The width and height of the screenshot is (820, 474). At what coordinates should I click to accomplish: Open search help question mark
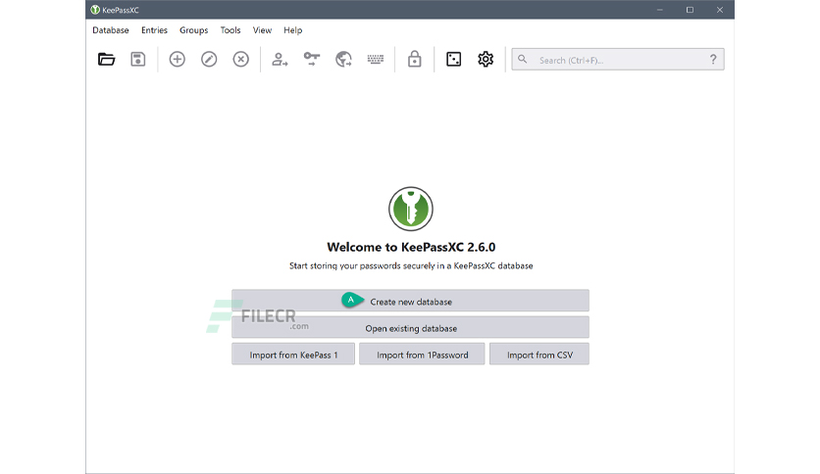click(x=713, y=60)
